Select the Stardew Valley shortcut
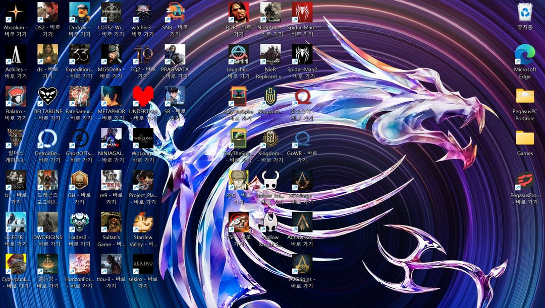The image size is (545, 308). pyautogui.click(x=143, y=222)
